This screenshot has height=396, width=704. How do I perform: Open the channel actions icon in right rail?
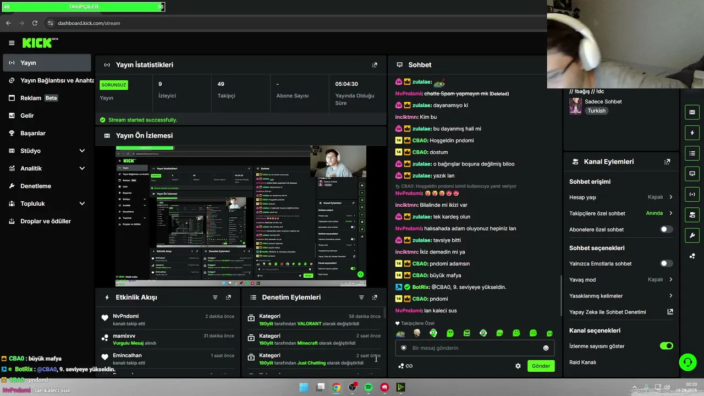[x=692, y=214]
